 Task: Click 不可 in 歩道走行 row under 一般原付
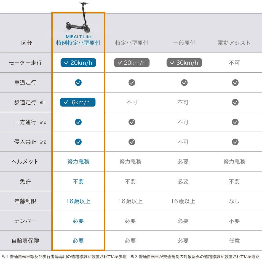(183, 102)
